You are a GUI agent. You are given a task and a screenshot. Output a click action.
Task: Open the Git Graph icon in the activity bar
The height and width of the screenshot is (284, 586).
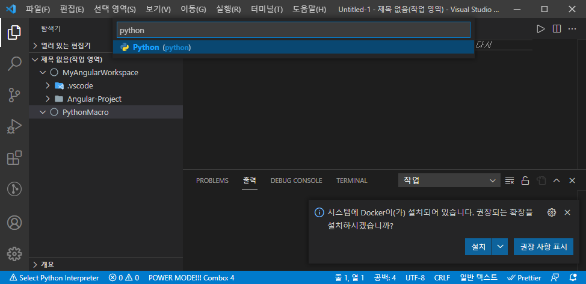click(14, 190)
